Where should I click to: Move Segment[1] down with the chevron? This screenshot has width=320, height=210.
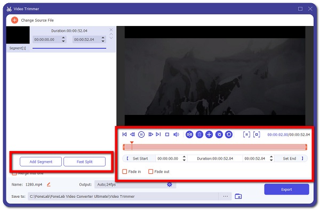(111, 38)
